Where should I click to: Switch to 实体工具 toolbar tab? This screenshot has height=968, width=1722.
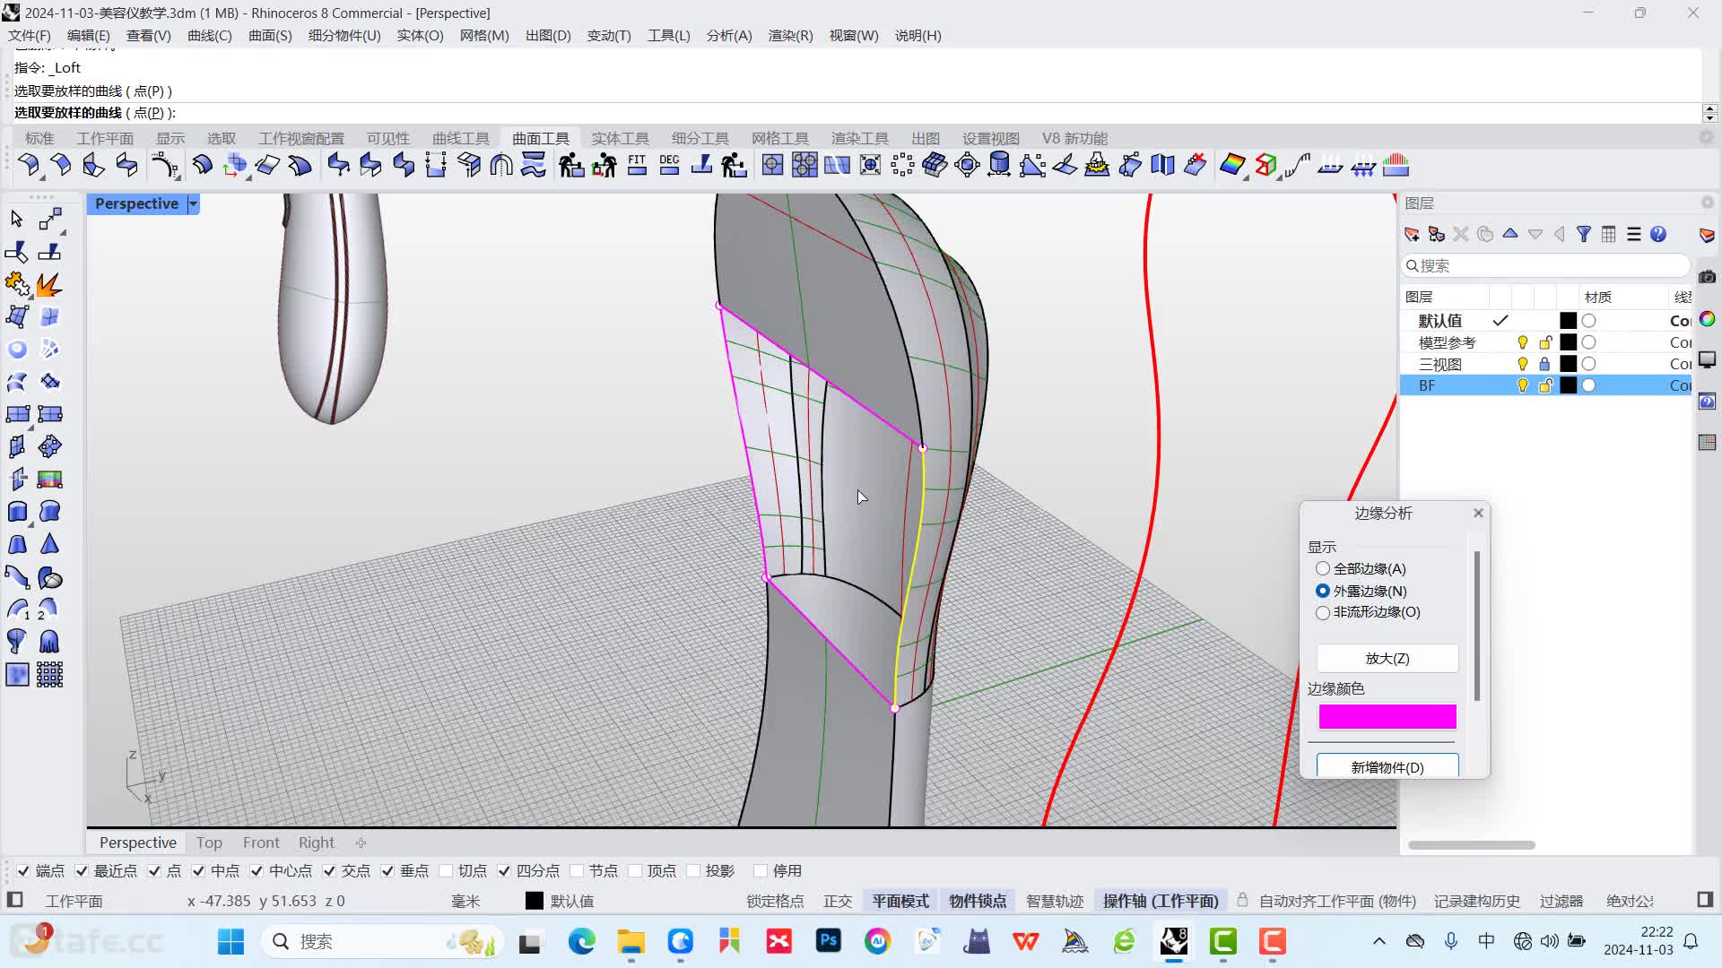[620, 138]
